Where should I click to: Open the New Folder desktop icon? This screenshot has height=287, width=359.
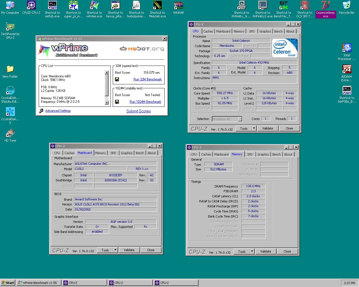10,71
